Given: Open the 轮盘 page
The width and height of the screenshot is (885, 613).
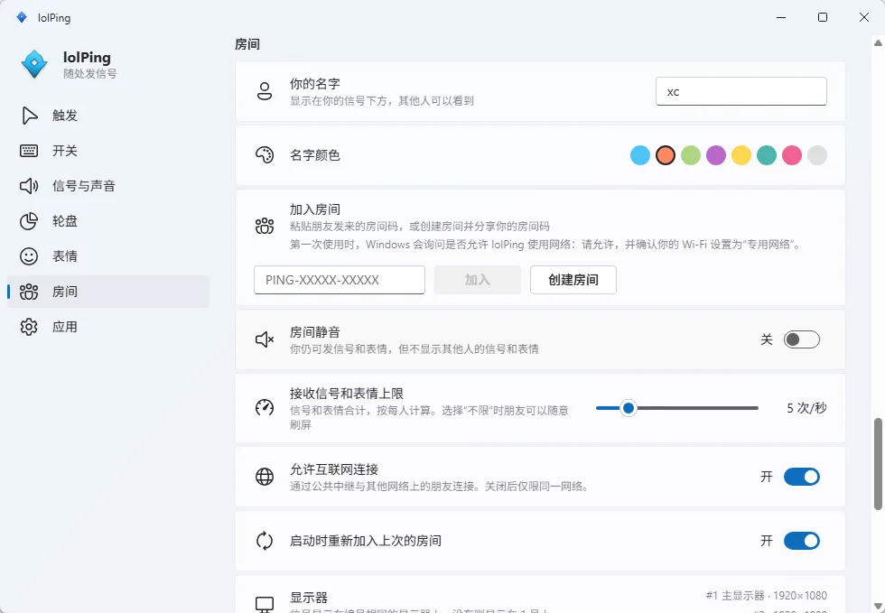Looking at the screenshot, I should (108, 221).
